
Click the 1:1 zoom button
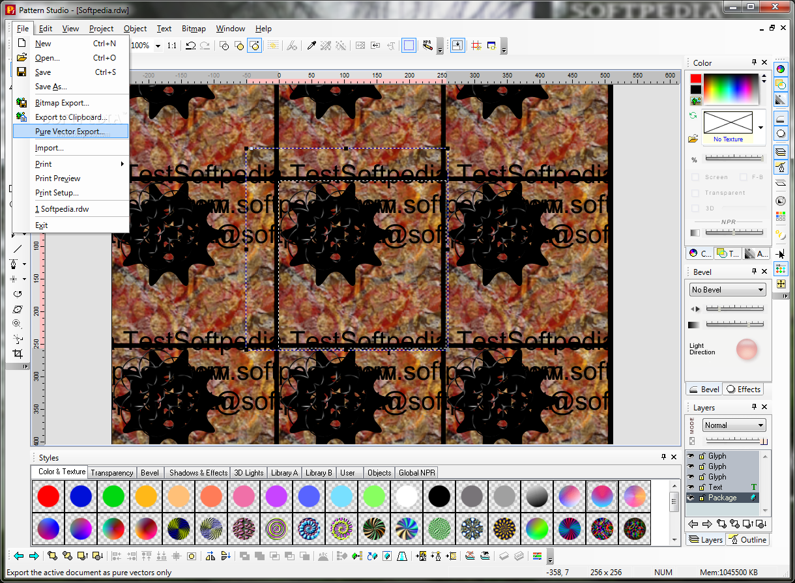[x=171, y=46]
